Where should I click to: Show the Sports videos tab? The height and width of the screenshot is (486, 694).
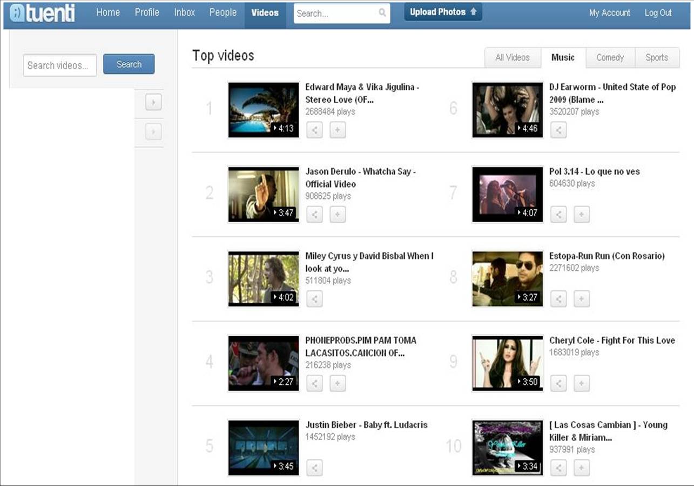[x=657, y=57]
